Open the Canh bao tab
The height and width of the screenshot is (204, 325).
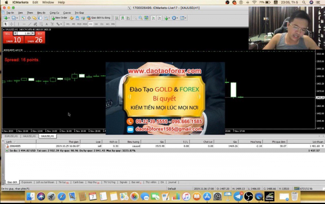78,182
